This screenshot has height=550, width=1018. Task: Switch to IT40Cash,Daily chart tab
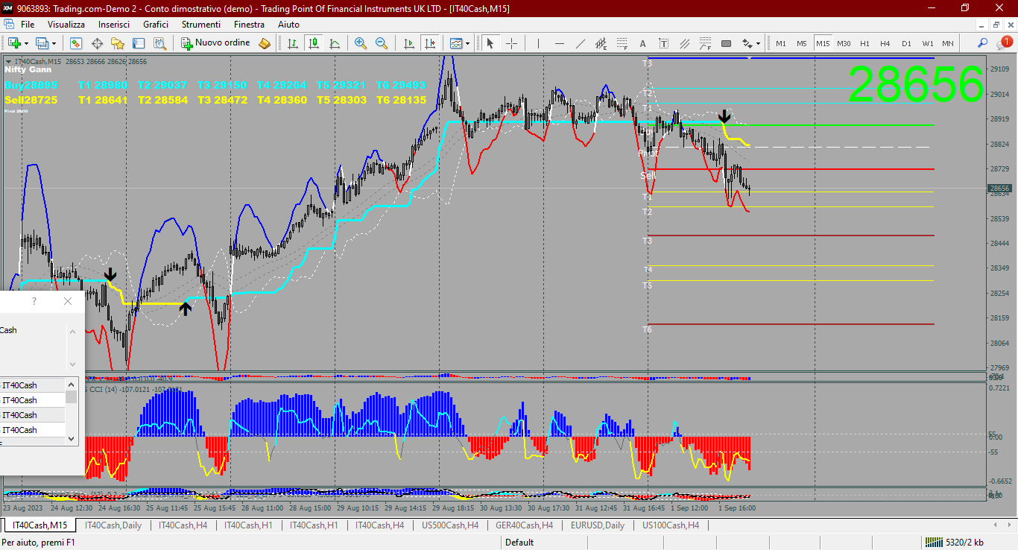point(113,525)
